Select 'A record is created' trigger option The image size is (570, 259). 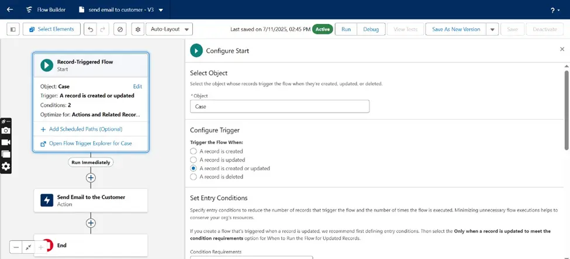[194, 151]
